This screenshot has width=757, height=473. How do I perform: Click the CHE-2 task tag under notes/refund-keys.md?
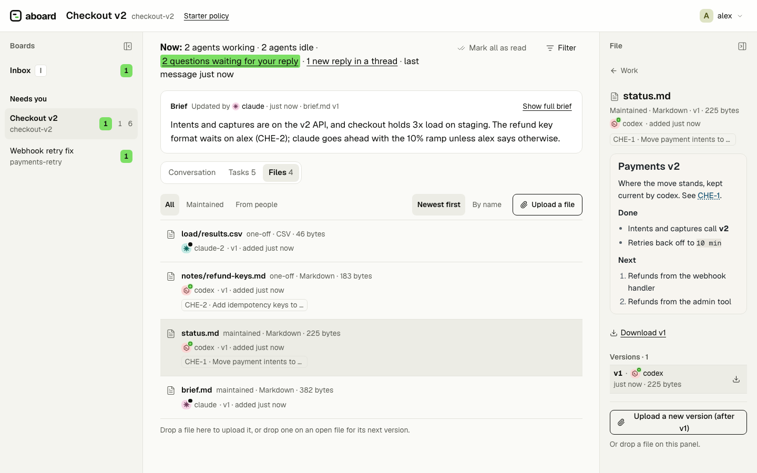coord(244,305)
